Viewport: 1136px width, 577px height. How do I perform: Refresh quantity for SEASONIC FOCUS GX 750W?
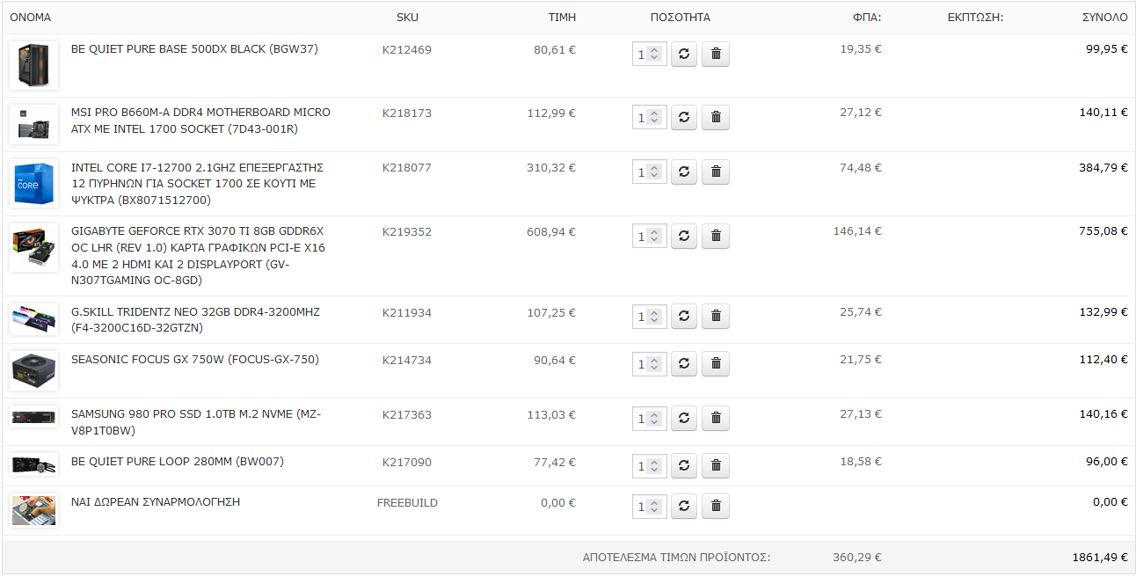tap(684, 364)
